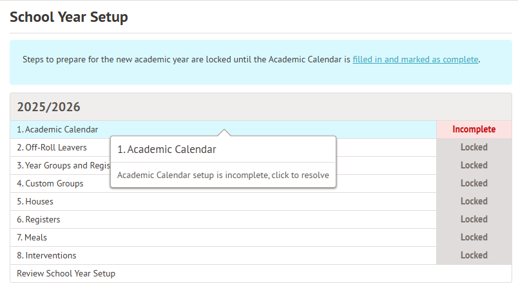Click the Locked status beside Registers
Viewport: 518px width, 288px height.
point(474,219)
